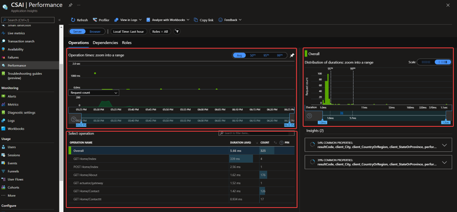The width and height of the screenshot is (457, 212).
Task: Sort by the Duration (Avg) column
Action: coord(240,143)
